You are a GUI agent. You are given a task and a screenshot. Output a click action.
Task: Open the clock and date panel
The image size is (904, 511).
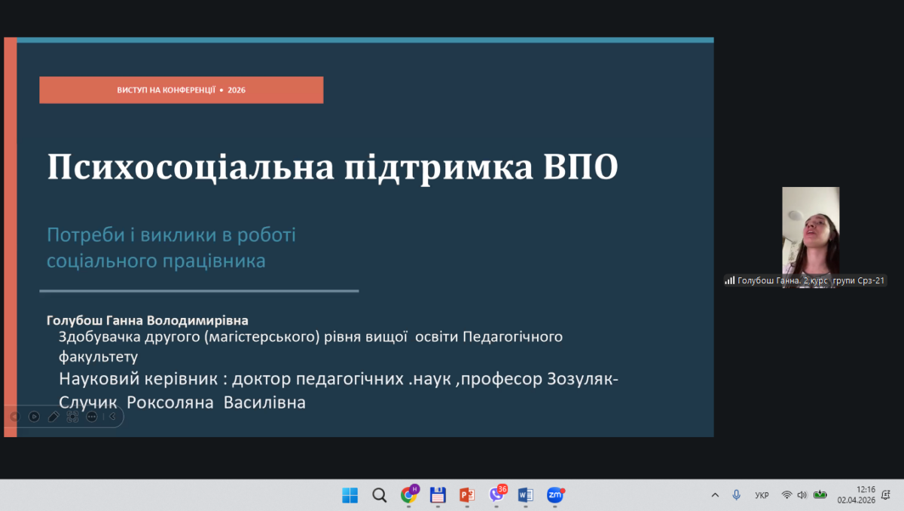[x=866, y=494]
